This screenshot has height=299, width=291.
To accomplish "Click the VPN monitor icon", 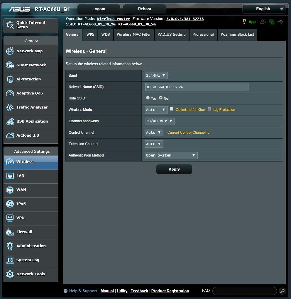I will 10,218.
